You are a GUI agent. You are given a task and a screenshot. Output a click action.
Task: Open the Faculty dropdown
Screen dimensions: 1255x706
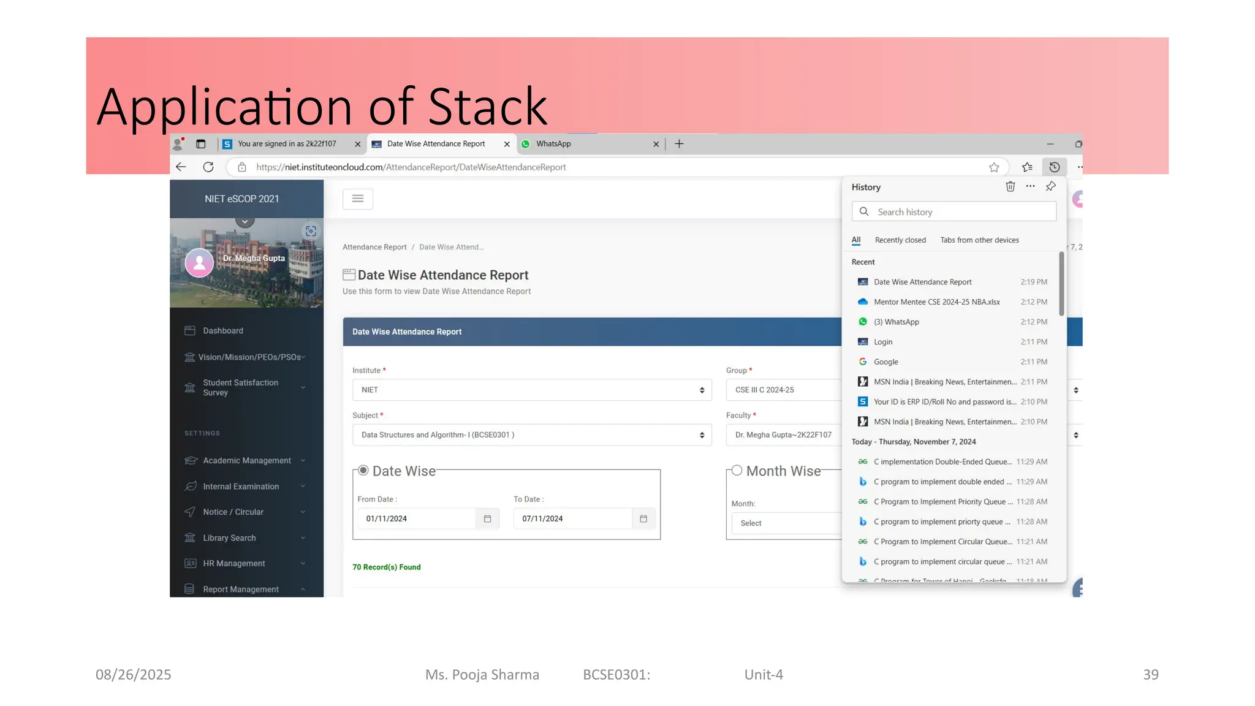point(784,435)
